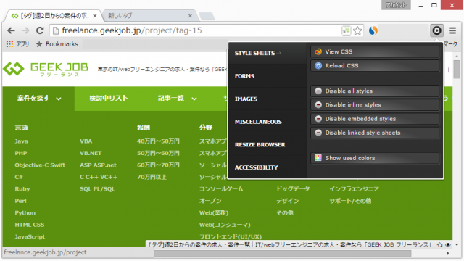Open the JavaScript link
Screen dimensions: 464x261
[30, 236]
